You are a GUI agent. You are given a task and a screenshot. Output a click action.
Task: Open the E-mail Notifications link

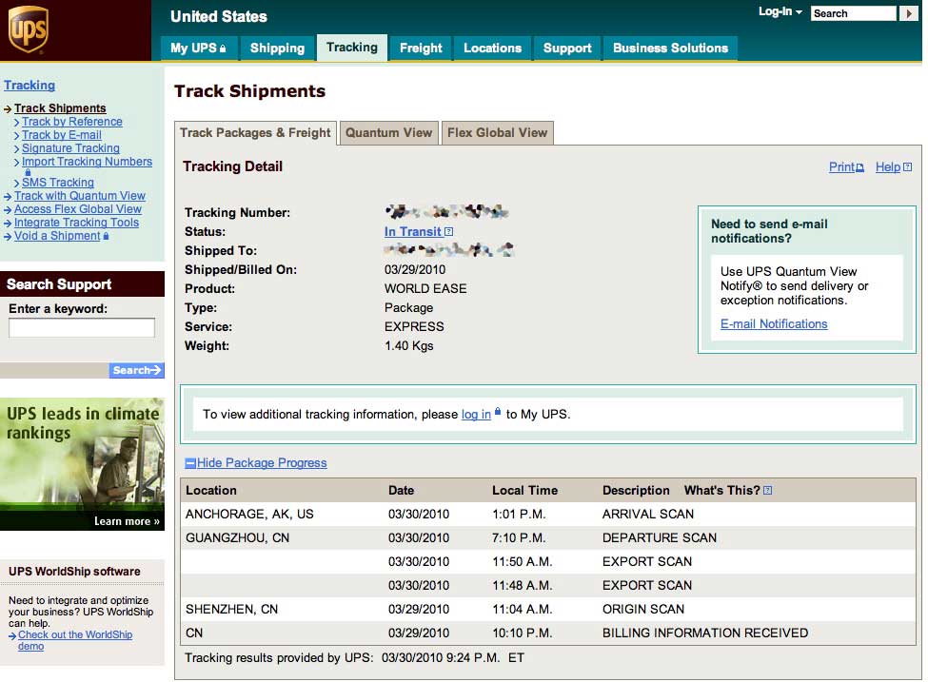click(774, 324)
